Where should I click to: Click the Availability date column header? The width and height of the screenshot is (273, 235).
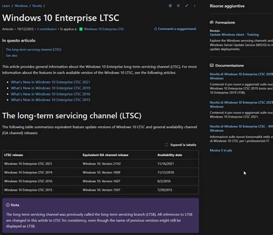pos(170,155)
